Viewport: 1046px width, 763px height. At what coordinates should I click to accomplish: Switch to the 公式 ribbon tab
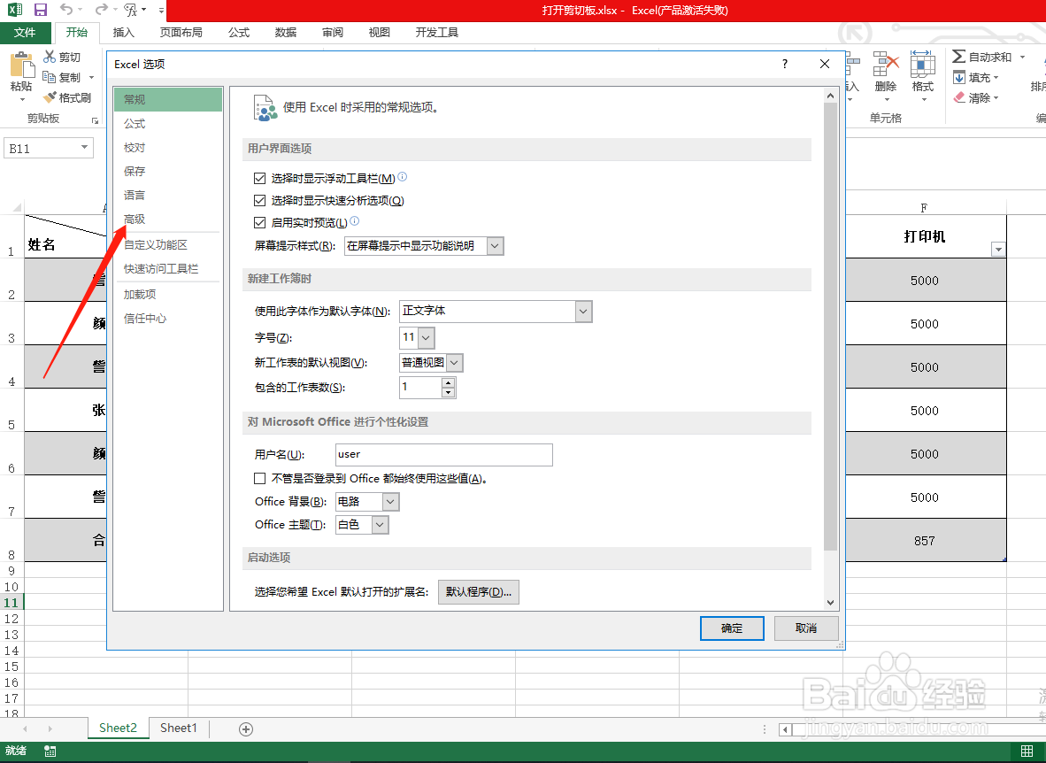click(238, 32)
